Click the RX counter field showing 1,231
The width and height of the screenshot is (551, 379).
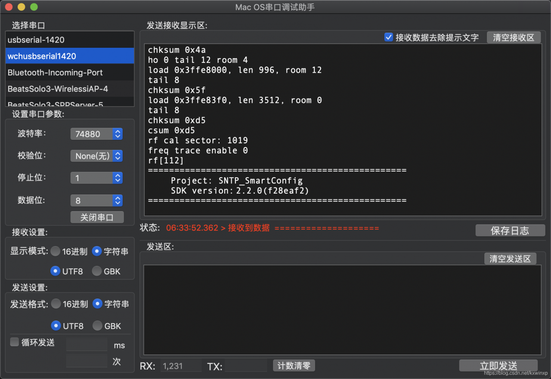click(x=181, y=366)
